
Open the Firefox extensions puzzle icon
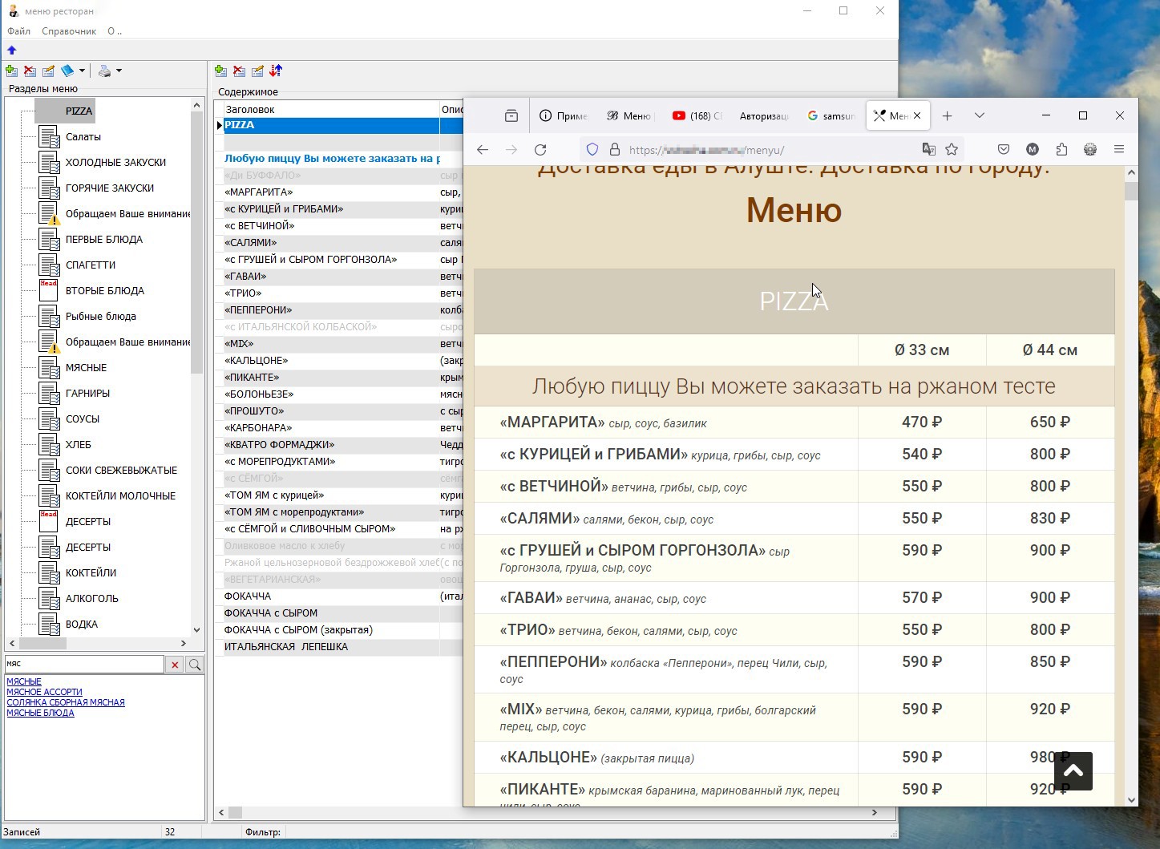(1061, 149)
